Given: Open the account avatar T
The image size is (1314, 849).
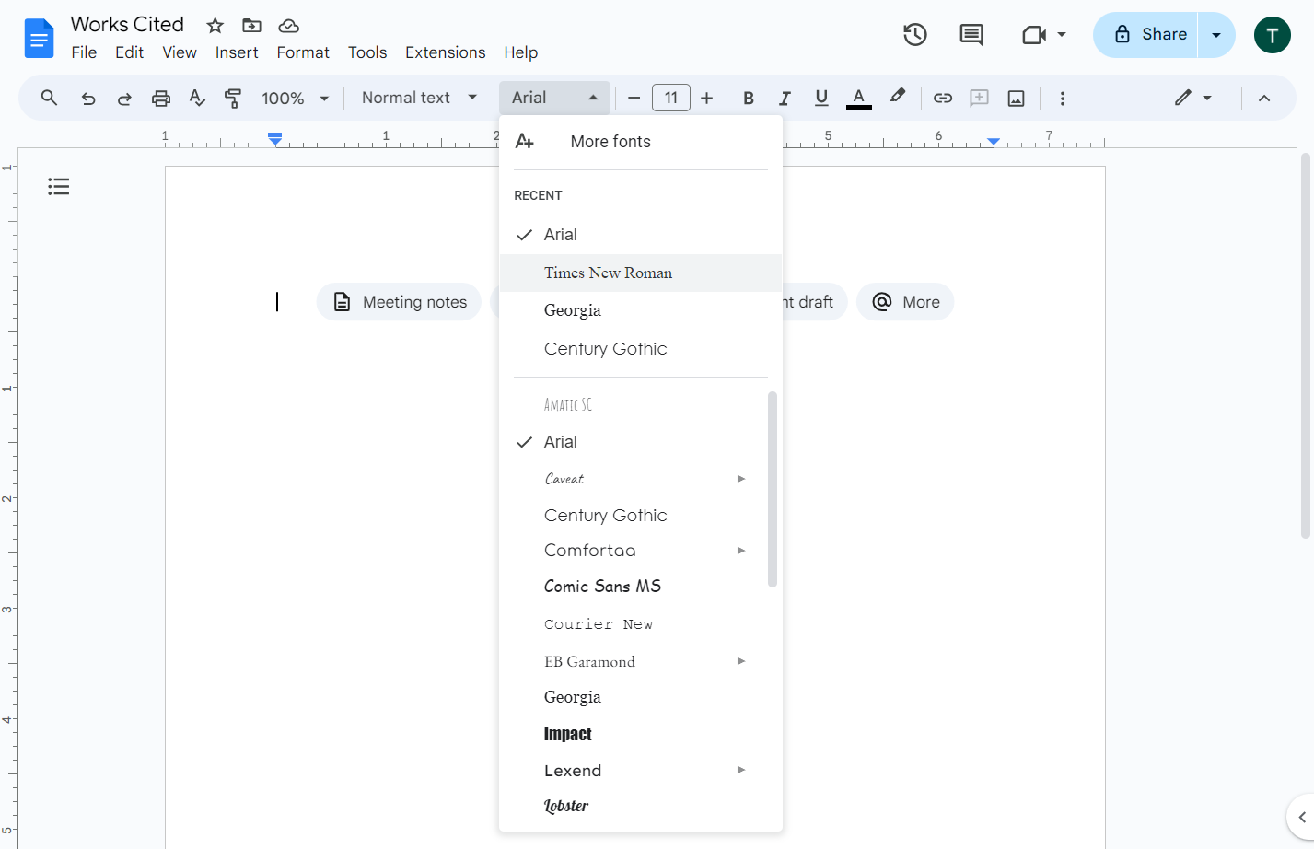Looking at the screenshot, I should (1273, 35).
